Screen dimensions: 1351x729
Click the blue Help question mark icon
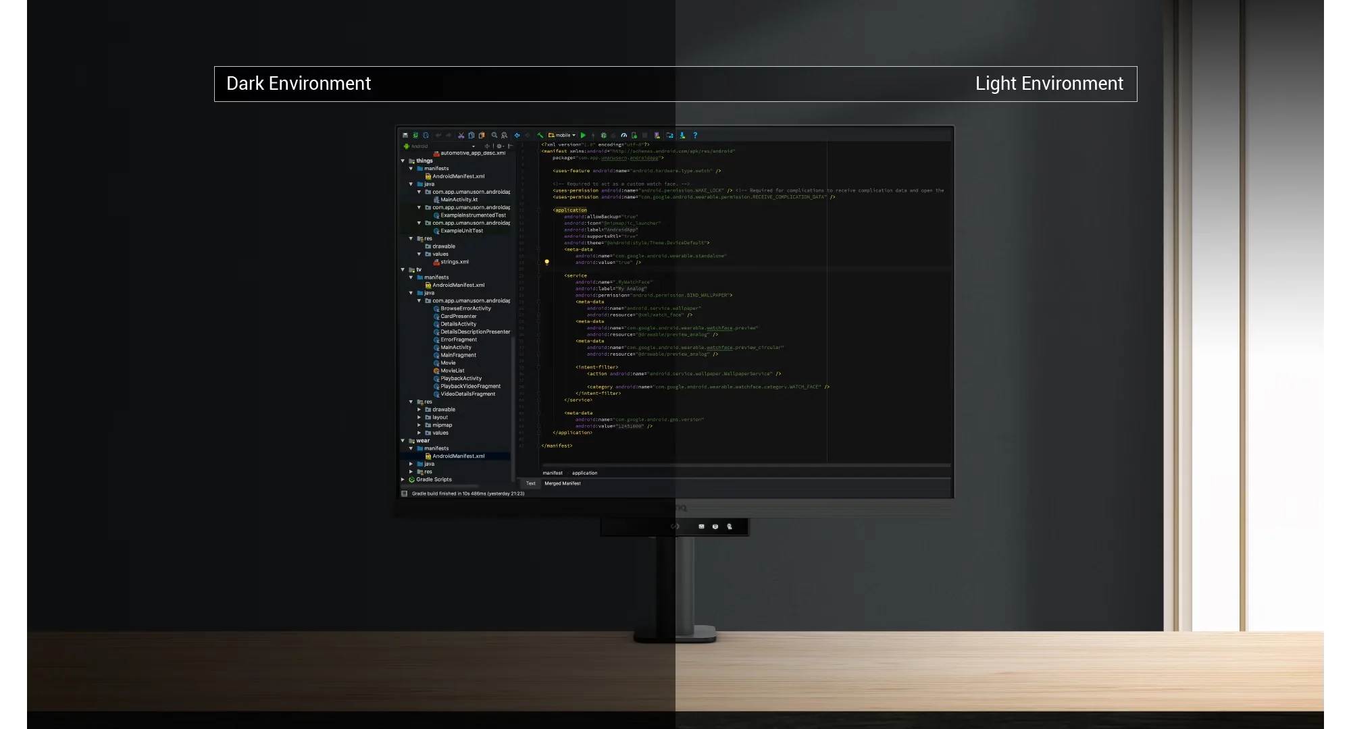click(x=695, y=135)
